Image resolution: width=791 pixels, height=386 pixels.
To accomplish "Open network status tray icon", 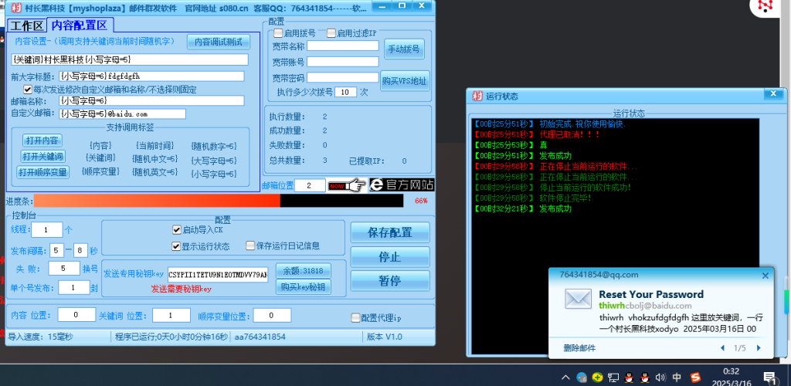I will pos(613,377).
